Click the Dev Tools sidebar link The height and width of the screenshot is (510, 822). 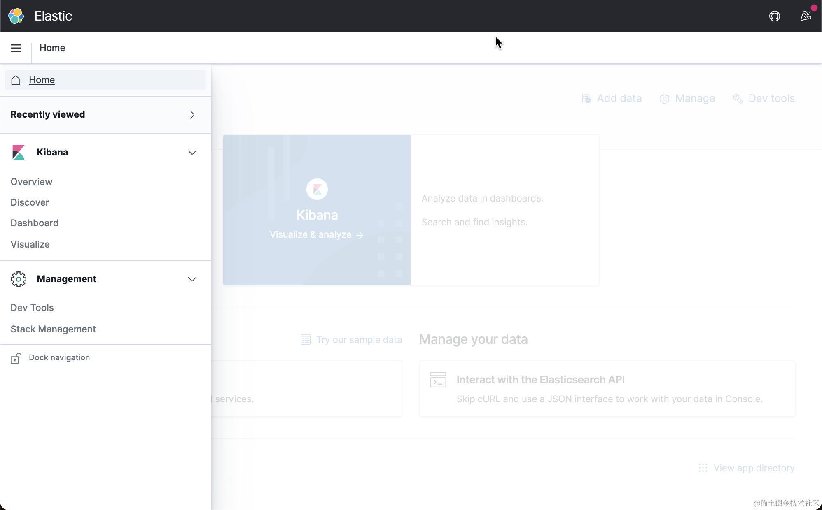coord(32,308)
